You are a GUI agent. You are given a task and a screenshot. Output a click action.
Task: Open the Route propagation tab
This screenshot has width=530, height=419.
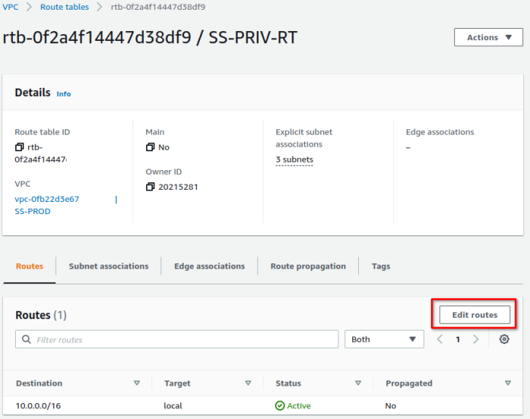pyautogui.click(x=308, y=266)
